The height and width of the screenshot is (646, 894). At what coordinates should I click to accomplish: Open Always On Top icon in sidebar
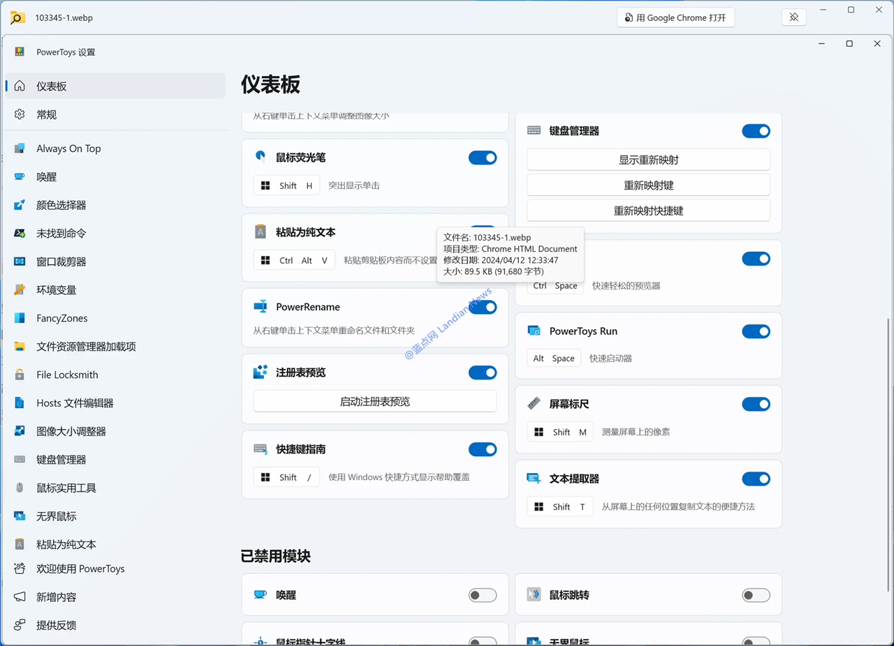(20, 149)
